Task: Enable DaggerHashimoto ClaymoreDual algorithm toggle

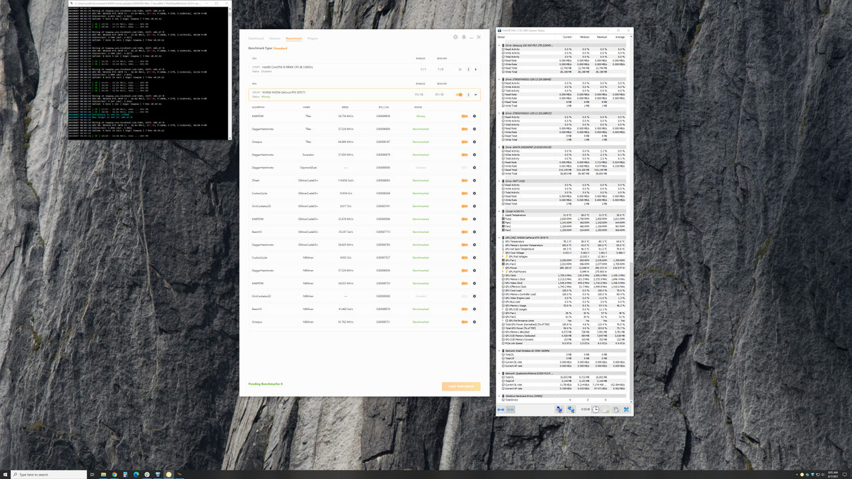Action: (x=465, y=168)
